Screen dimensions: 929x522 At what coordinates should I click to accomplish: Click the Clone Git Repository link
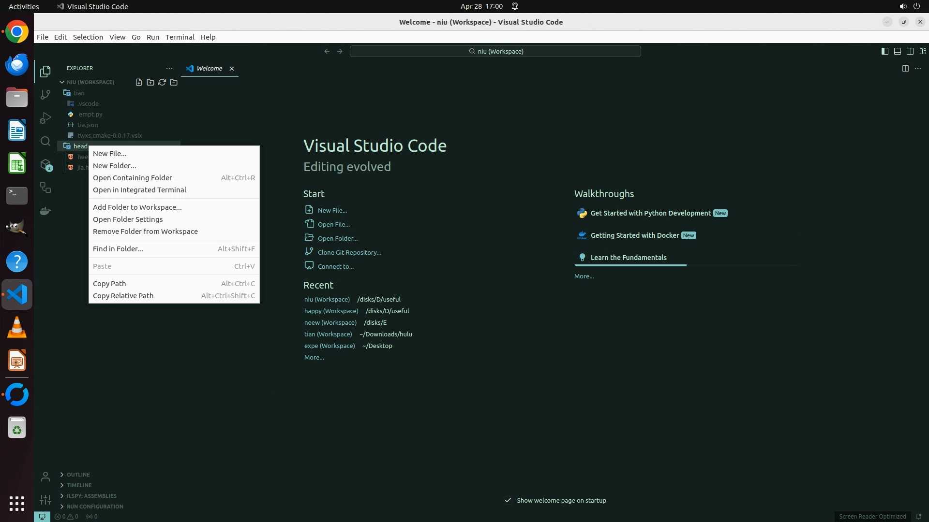349,252
